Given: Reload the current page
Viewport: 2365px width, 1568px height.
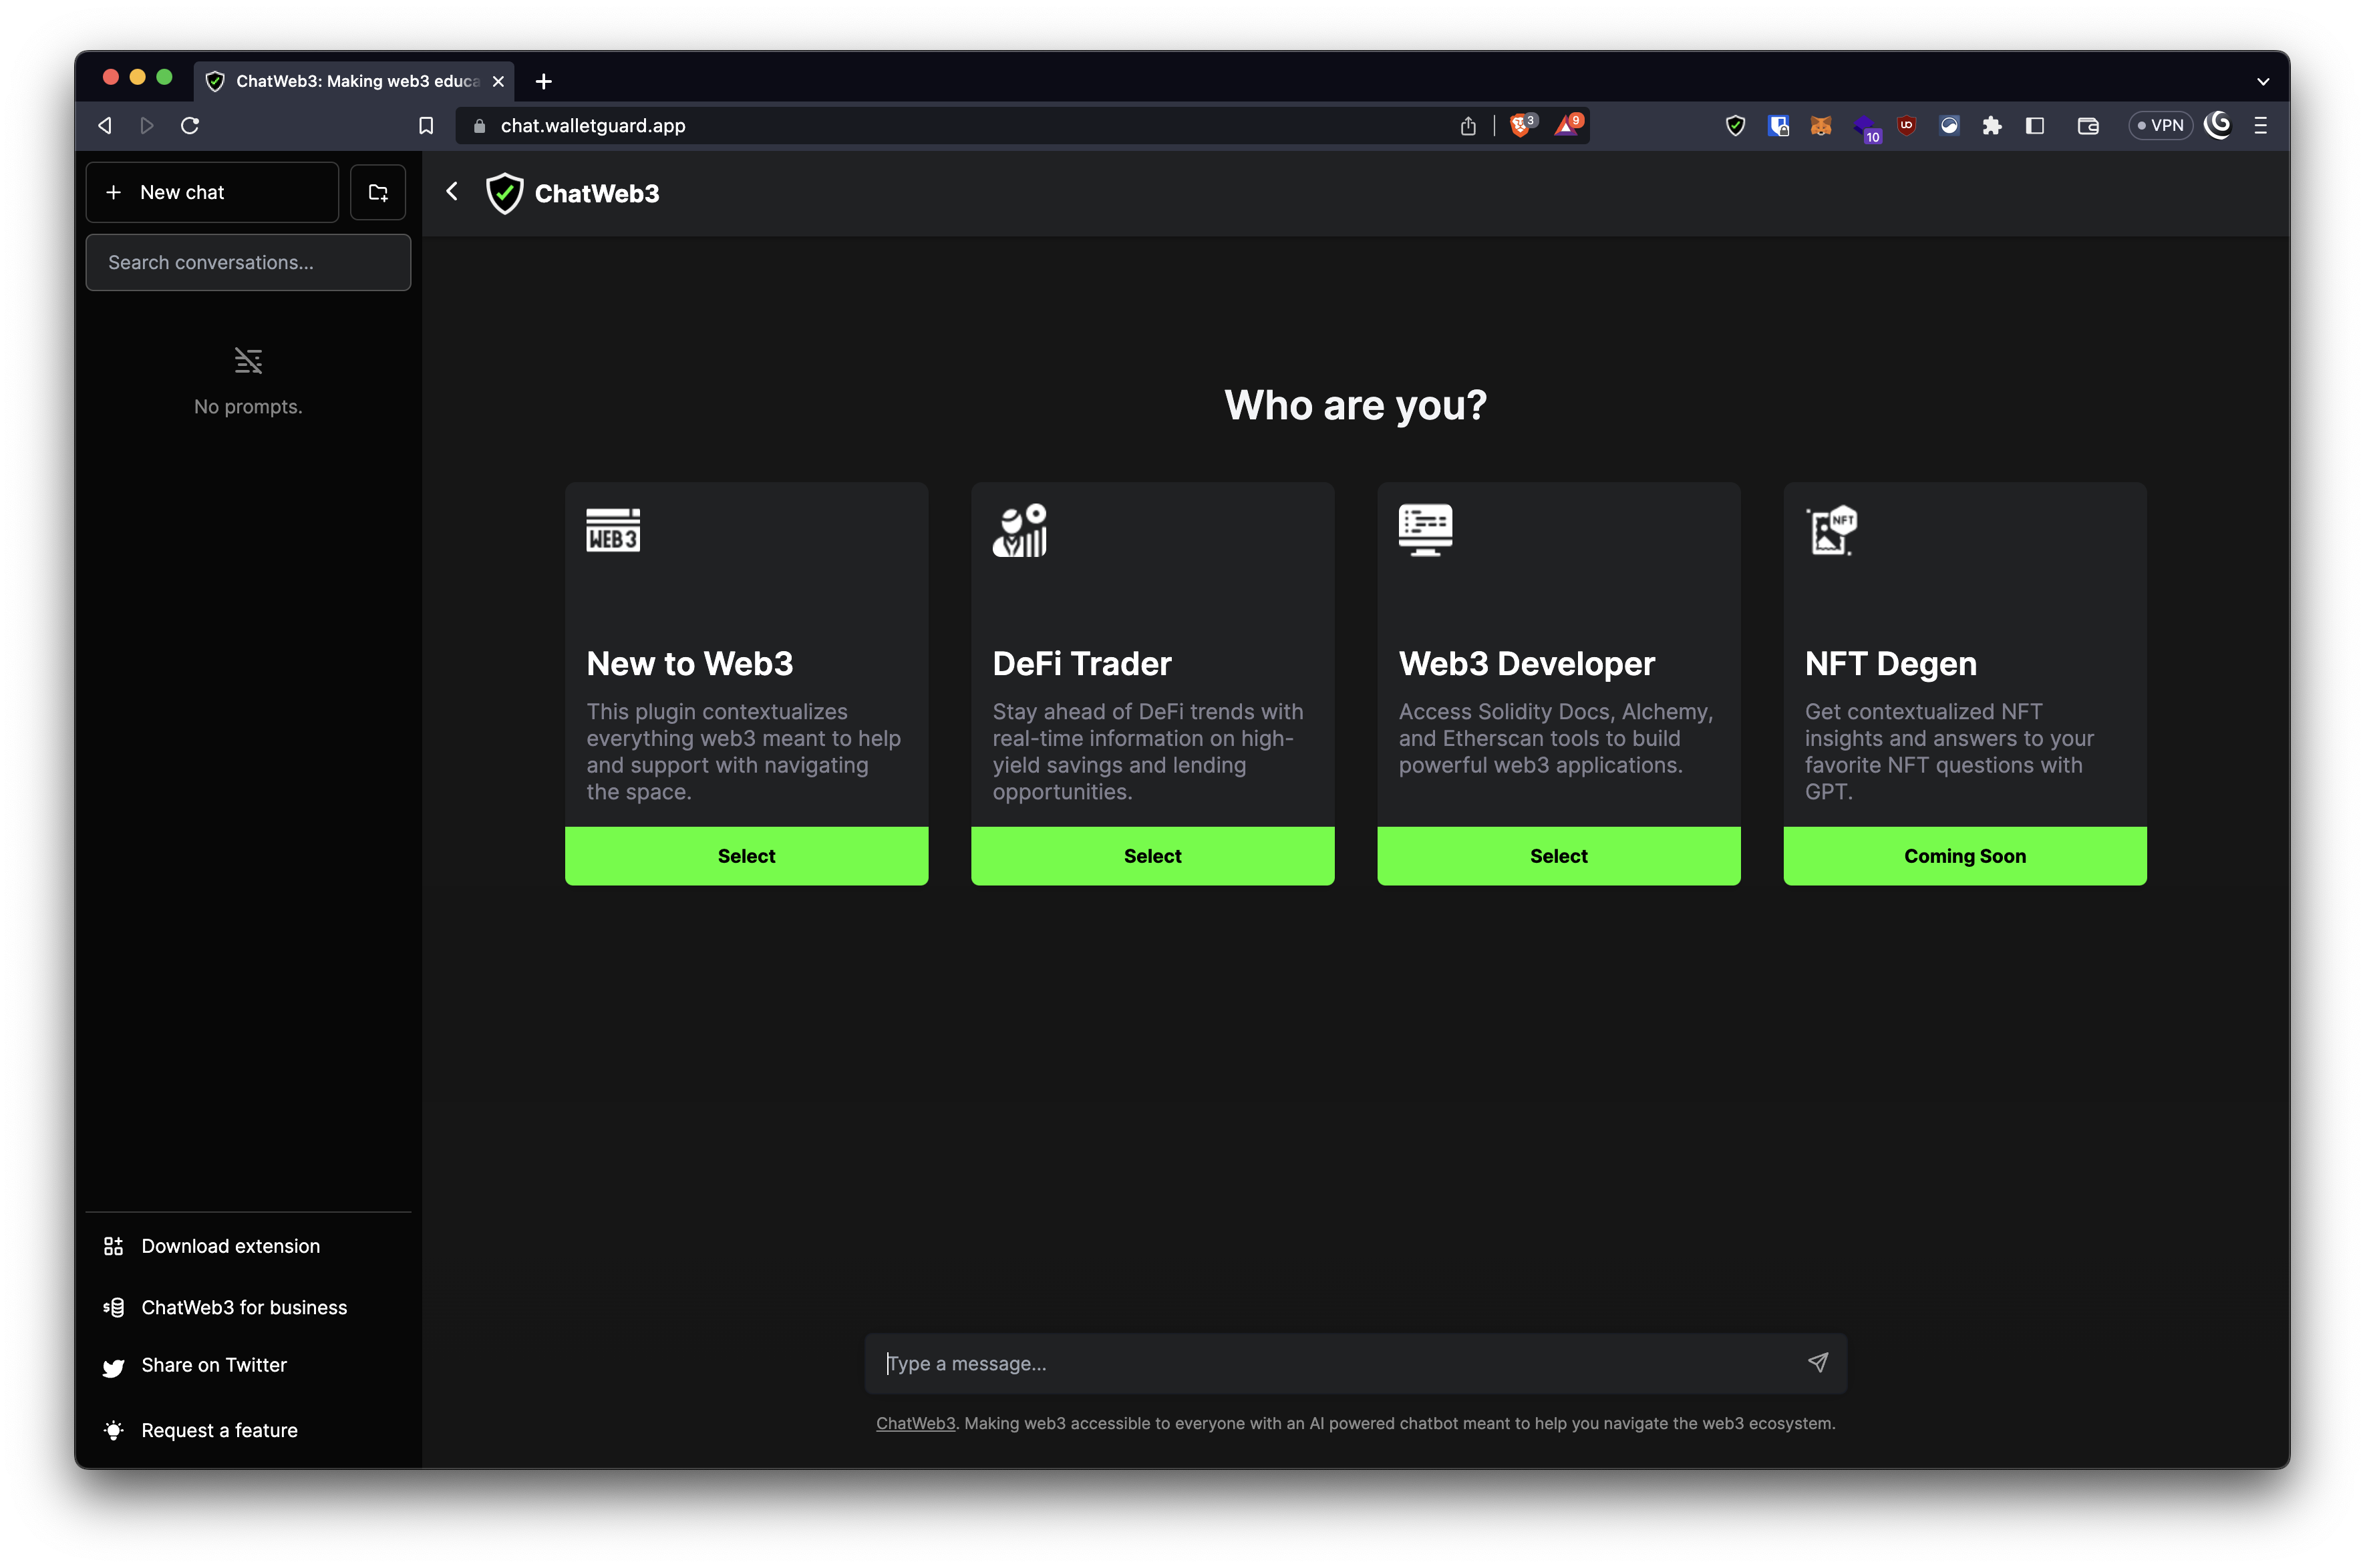Looking at the screenshot, I should (190, 125).
